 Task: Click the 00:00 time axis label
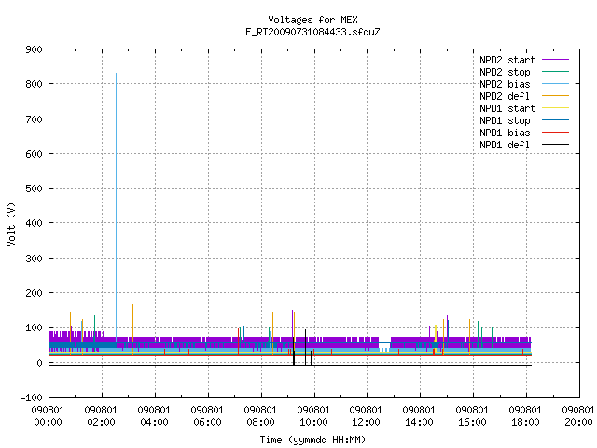48,422
